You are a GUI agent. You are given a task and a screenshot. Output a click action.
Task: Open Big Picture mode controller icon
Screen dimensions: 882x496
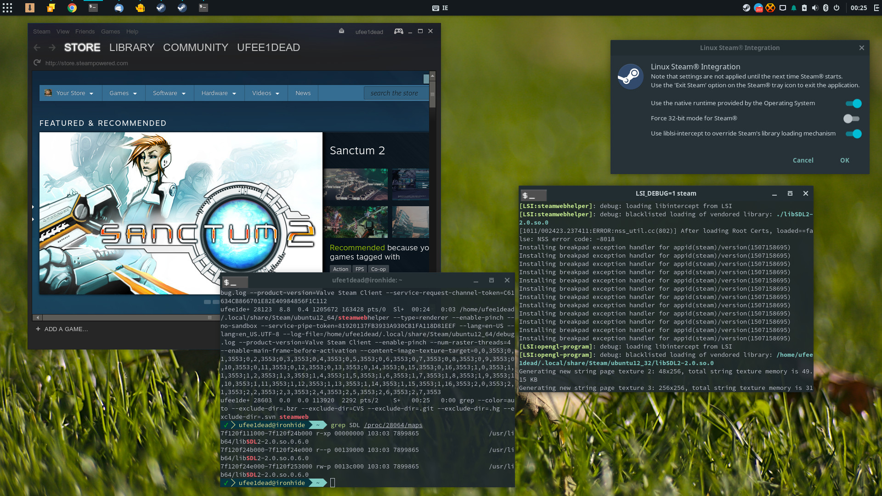tap(398, 31)
